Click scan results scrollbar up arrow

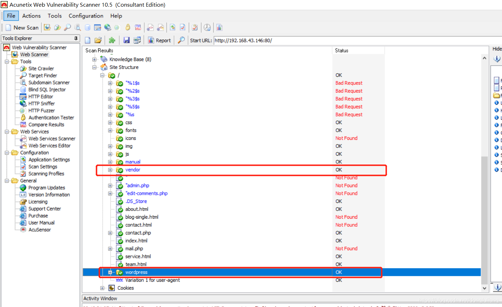484,58
